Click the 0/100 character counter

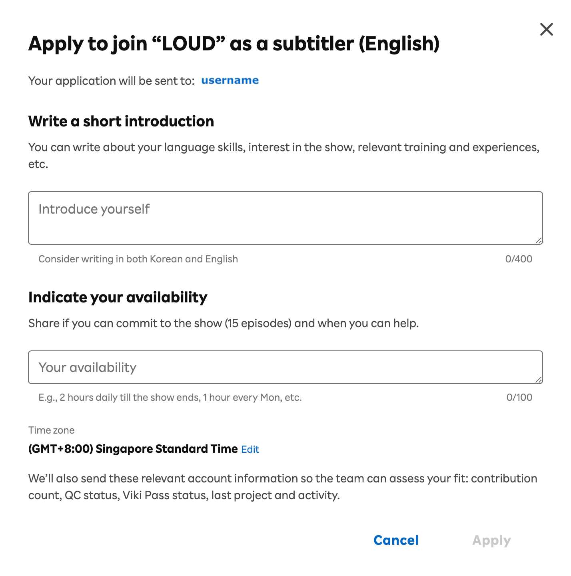pyautogui.click(x=519, y=398)
